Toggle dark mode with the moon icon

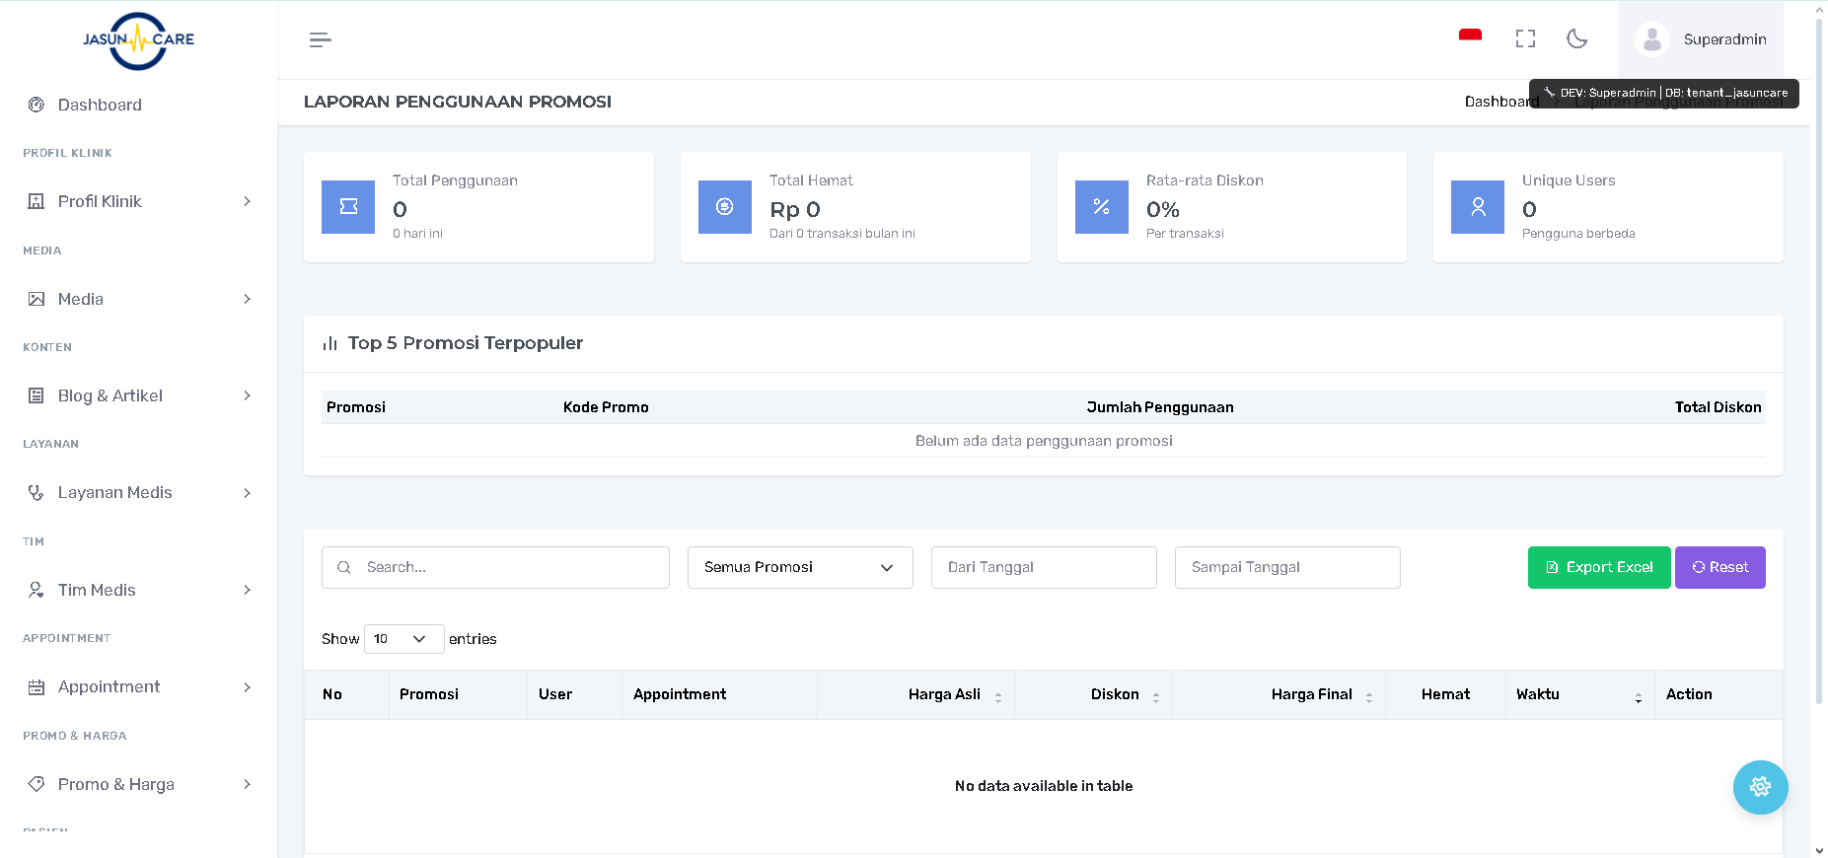click(x=1576, y=38)
